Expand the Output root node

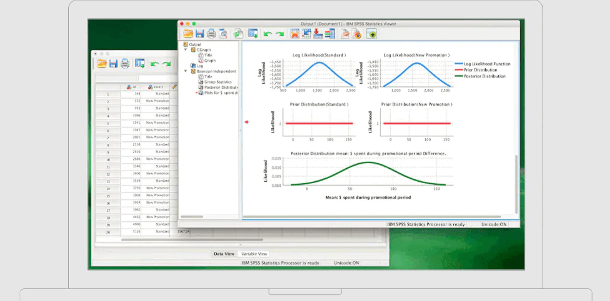pyautogui.click(x=196, y=44)
